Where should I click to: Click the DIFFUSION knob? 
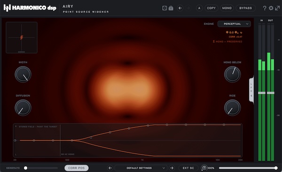click(x=23, y=108)
